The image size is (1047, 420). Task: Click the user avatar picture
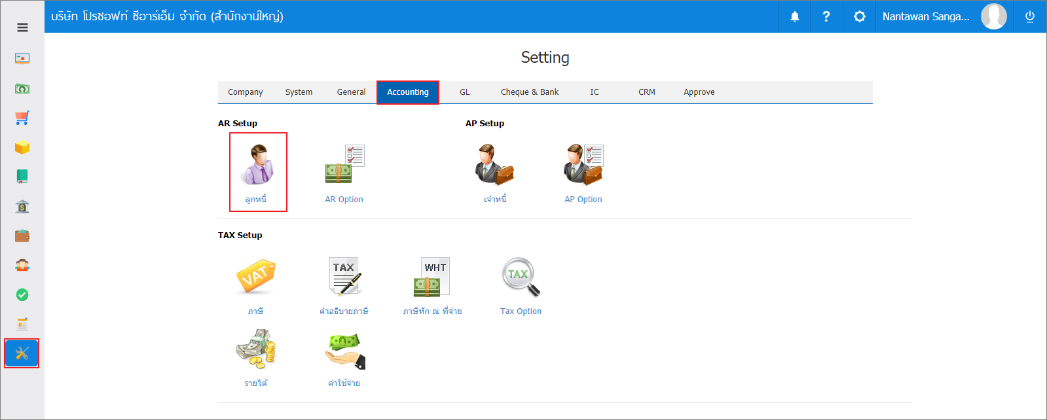point(993,16)
